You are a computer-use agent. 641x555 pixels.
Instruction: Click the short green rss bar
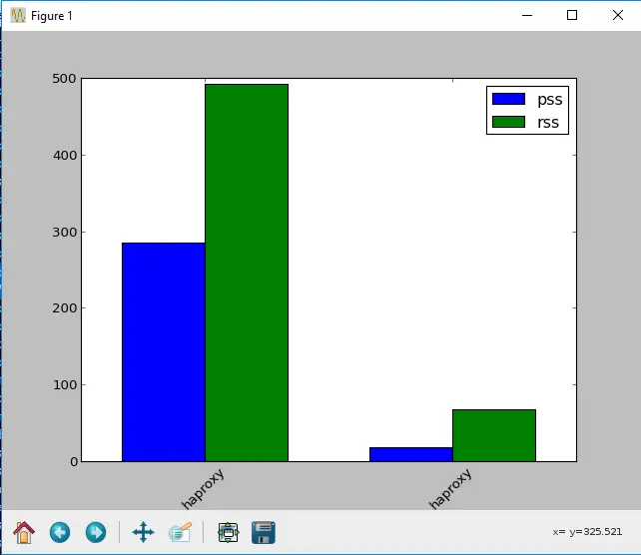493,435
